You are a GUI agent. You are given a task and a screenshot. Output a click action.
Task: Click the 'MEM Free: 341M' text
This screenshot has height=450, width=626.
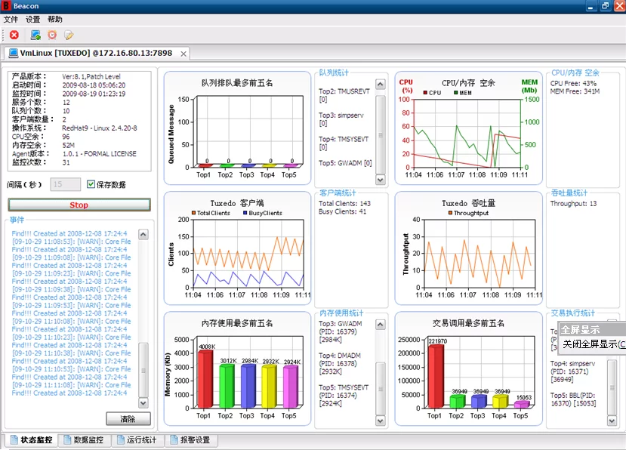(x=575, y=91)
